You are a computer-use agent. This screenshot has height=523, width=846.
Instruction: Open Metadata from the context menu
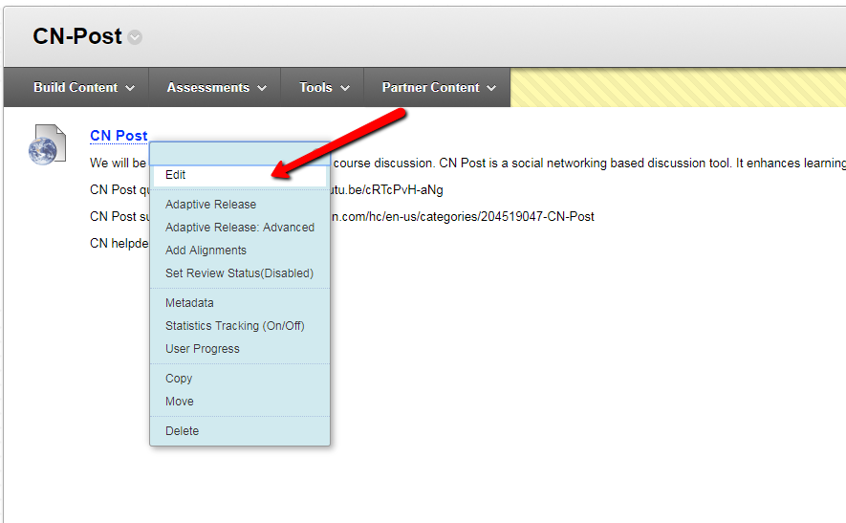[x=189, y=303]
